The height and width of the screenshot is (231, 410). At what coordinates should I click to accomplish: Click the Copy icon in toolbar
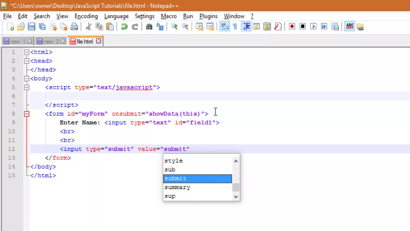click(x=99, y=27)
